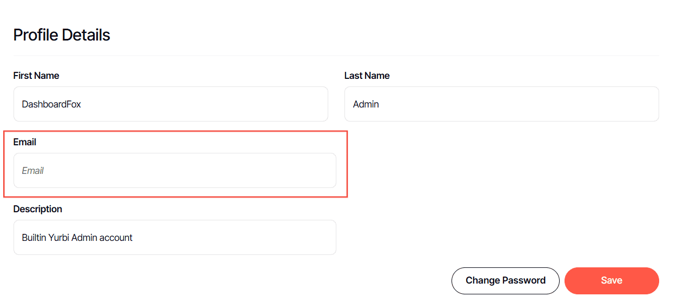
Task: Click the divider line under Profile Details
Action: click(335, 56)
